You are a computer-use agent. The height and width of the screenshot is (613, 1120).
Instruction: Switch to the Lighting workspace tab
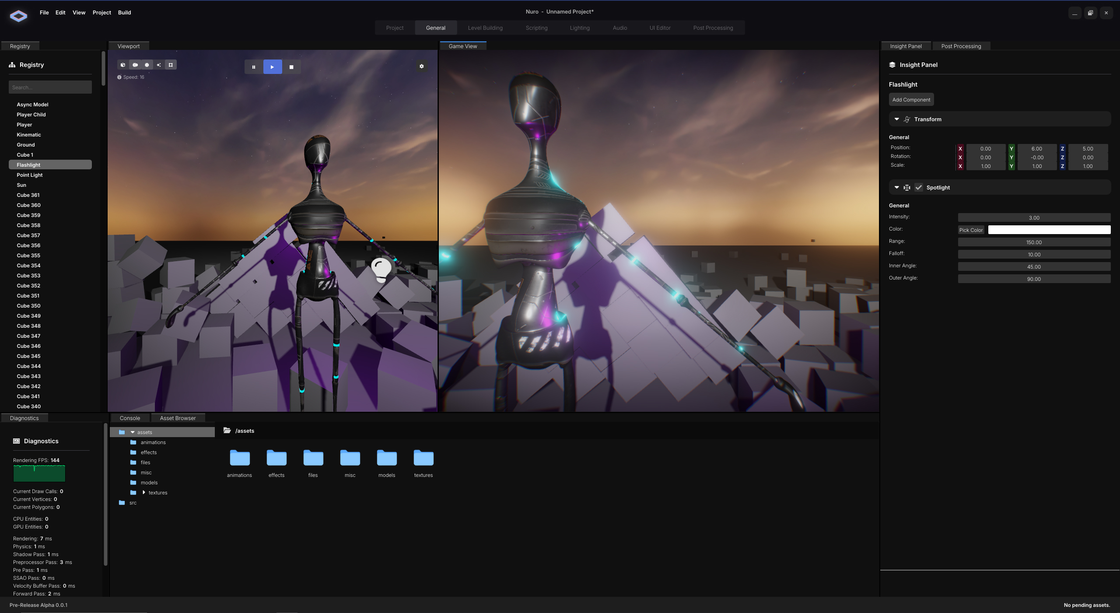[x=579, y=28]
